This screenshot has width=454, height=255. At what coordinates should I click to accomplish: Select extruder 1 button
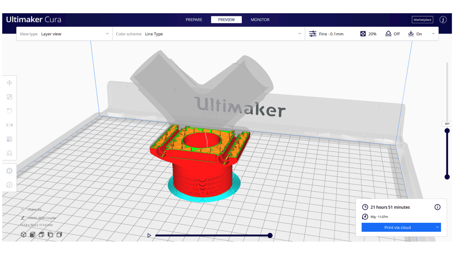pyautogui.click(x=9, y=171)
